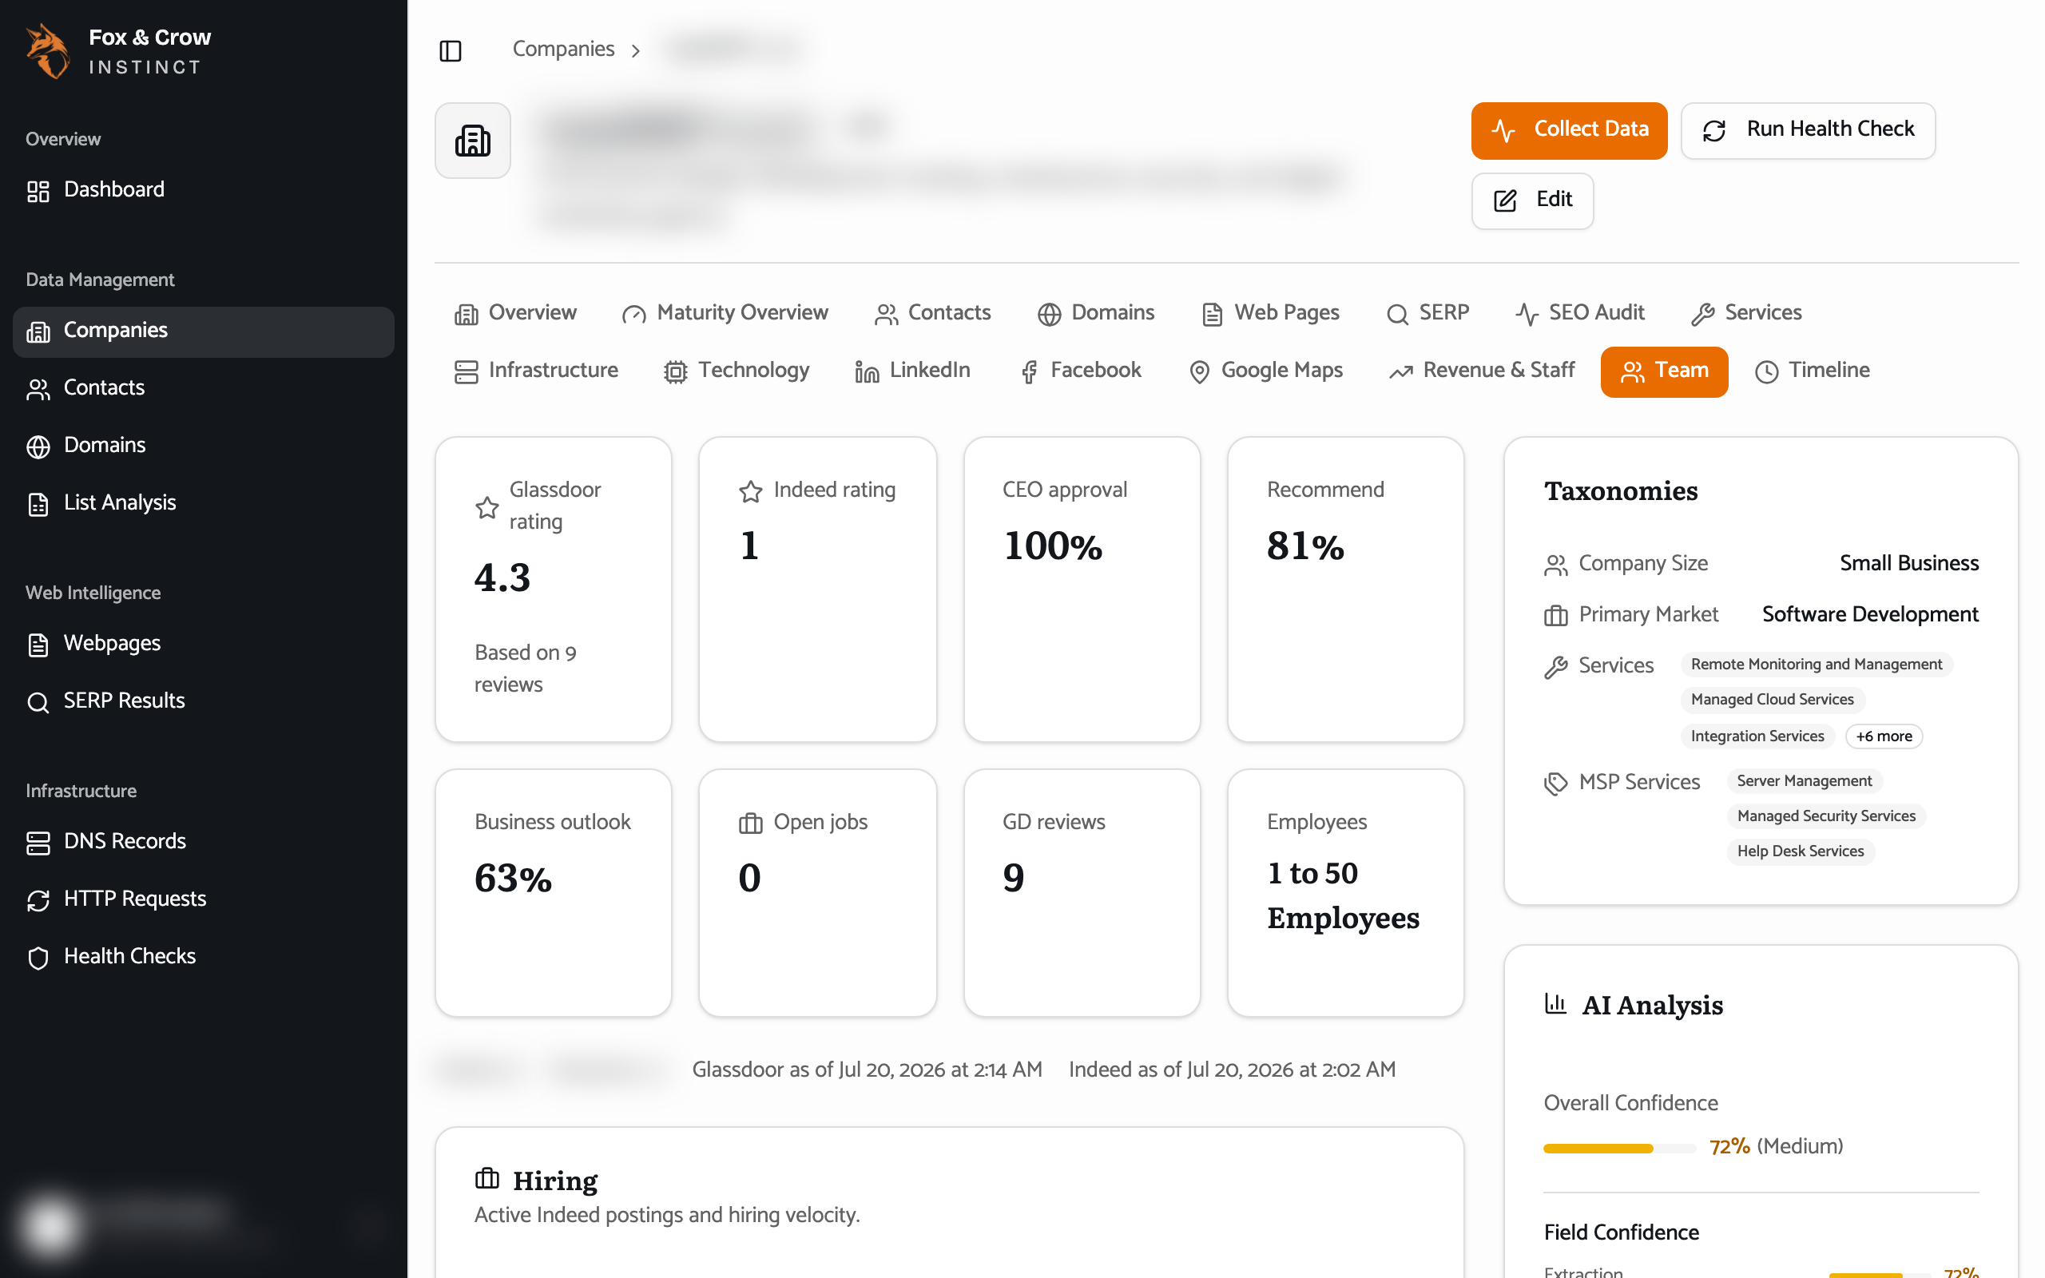
Task: Click the Extraction confidence progress bar
Action: [1880, 1275]
